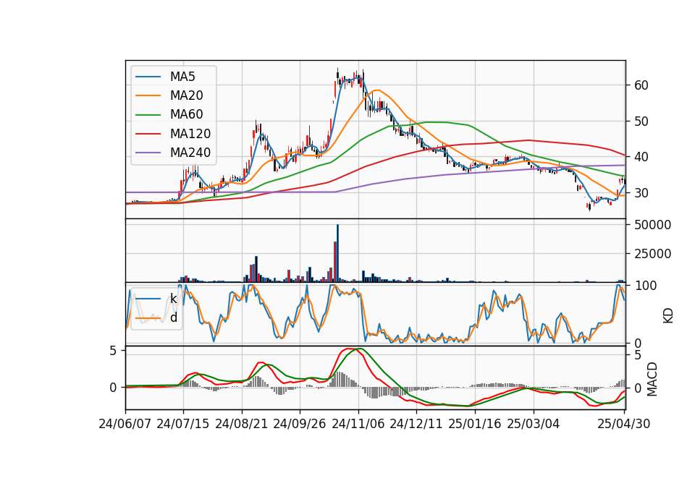695x499 pixels.
Task: Click the MA20 curve peak near 58
Action: click(376, 90)
